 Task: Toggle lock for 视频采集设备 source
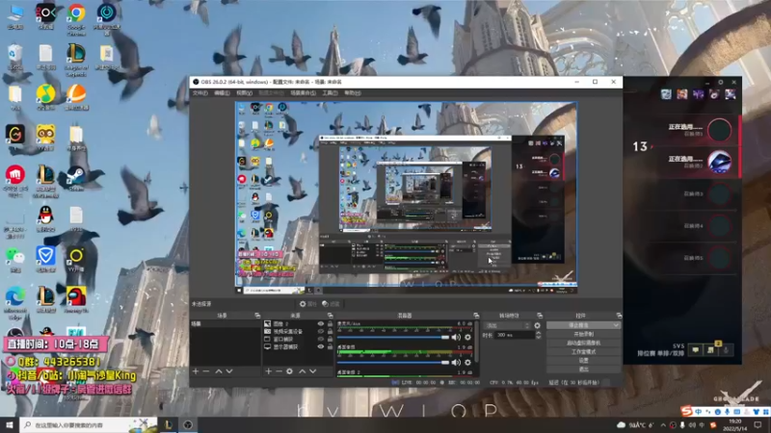pos(330,331)
